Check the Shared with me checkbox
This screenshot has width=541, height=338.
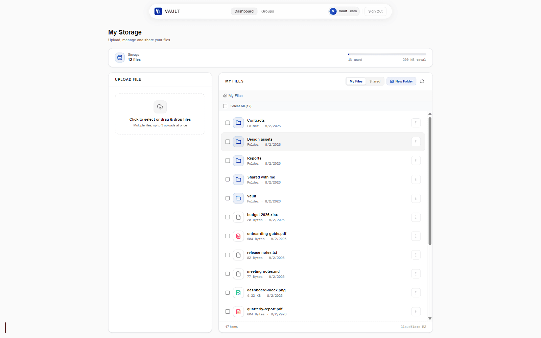click(x=228, y=179)
